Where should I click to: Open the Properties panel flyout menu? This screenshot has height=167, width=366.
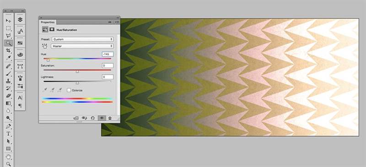117,22
